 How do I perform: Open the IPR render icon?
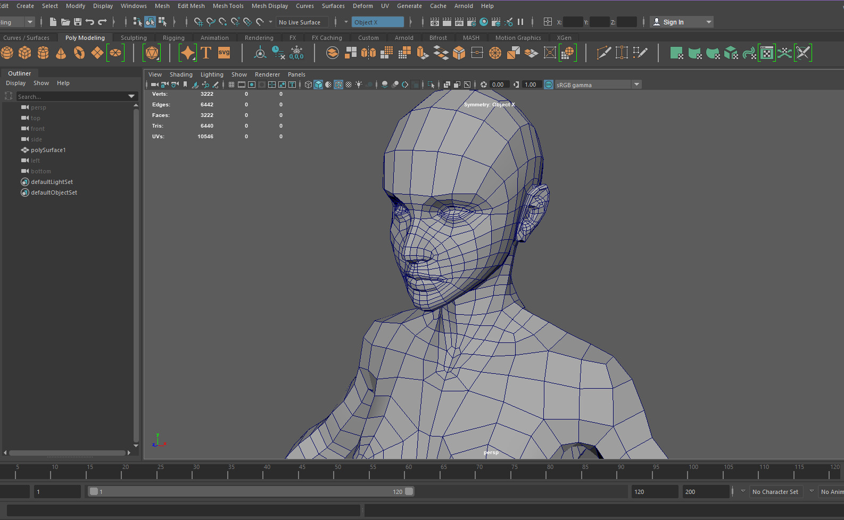click(x=459, y=22)
